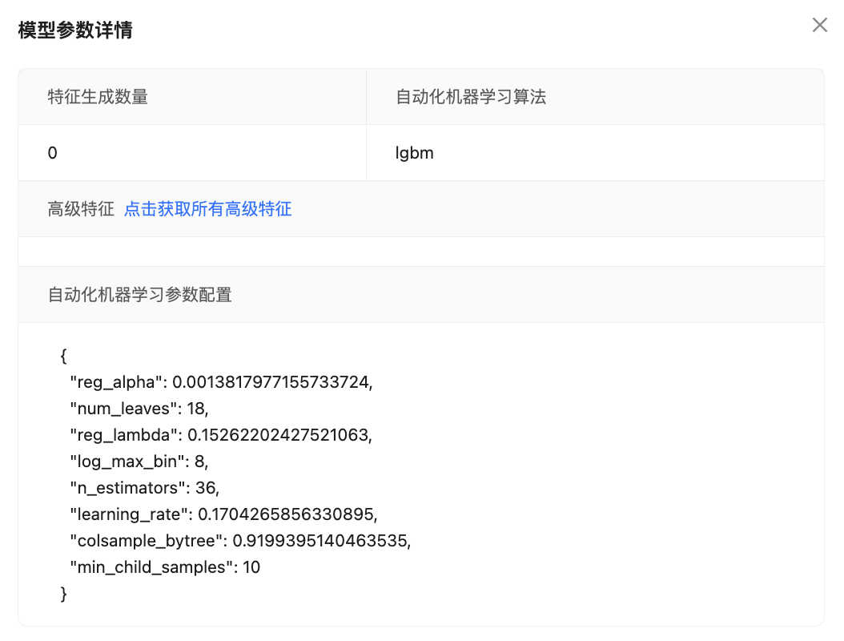Click the 自动化机器学习参数配置 section header
The image size is (844, 641).
pyautogui.click(x=140, y=295)
